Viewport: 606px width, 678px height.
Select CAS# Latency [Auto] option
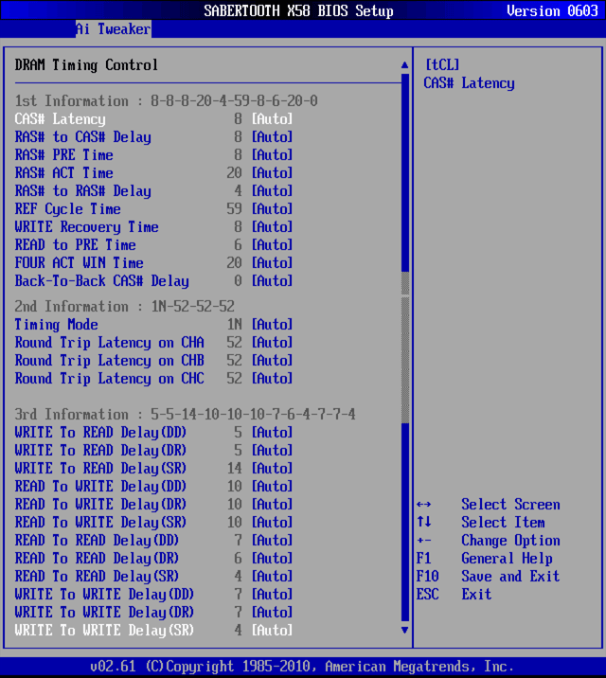coord(272,119)
